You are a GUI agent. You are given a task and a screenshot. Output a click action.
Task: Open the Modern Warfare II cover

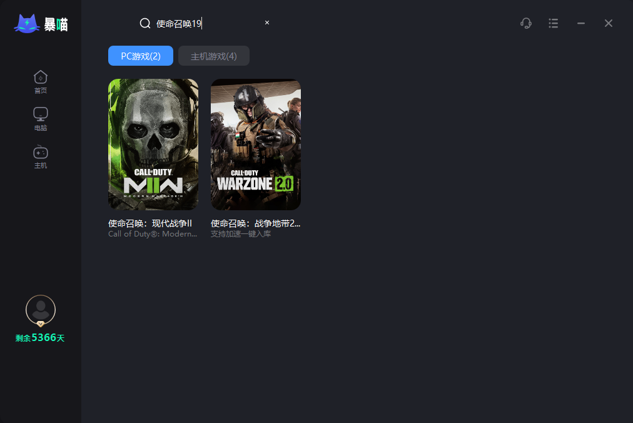(x=153, y=144)
